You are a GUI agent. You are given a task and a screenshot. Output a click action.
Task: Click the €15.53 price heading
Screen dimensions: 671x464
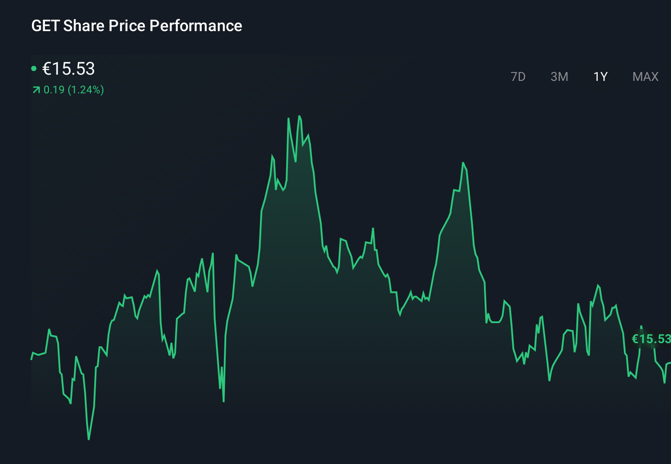pyautogui.click(x=69, y=69)
